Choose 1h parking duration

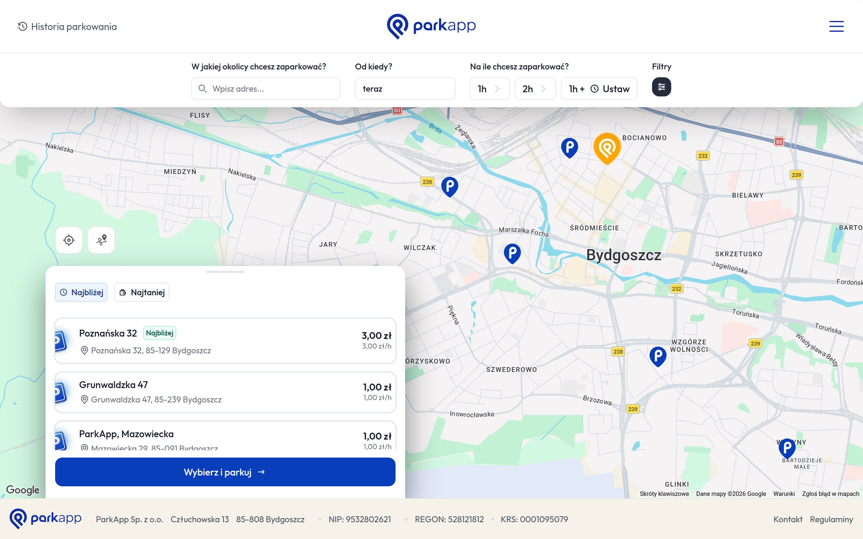pos(490,89)
